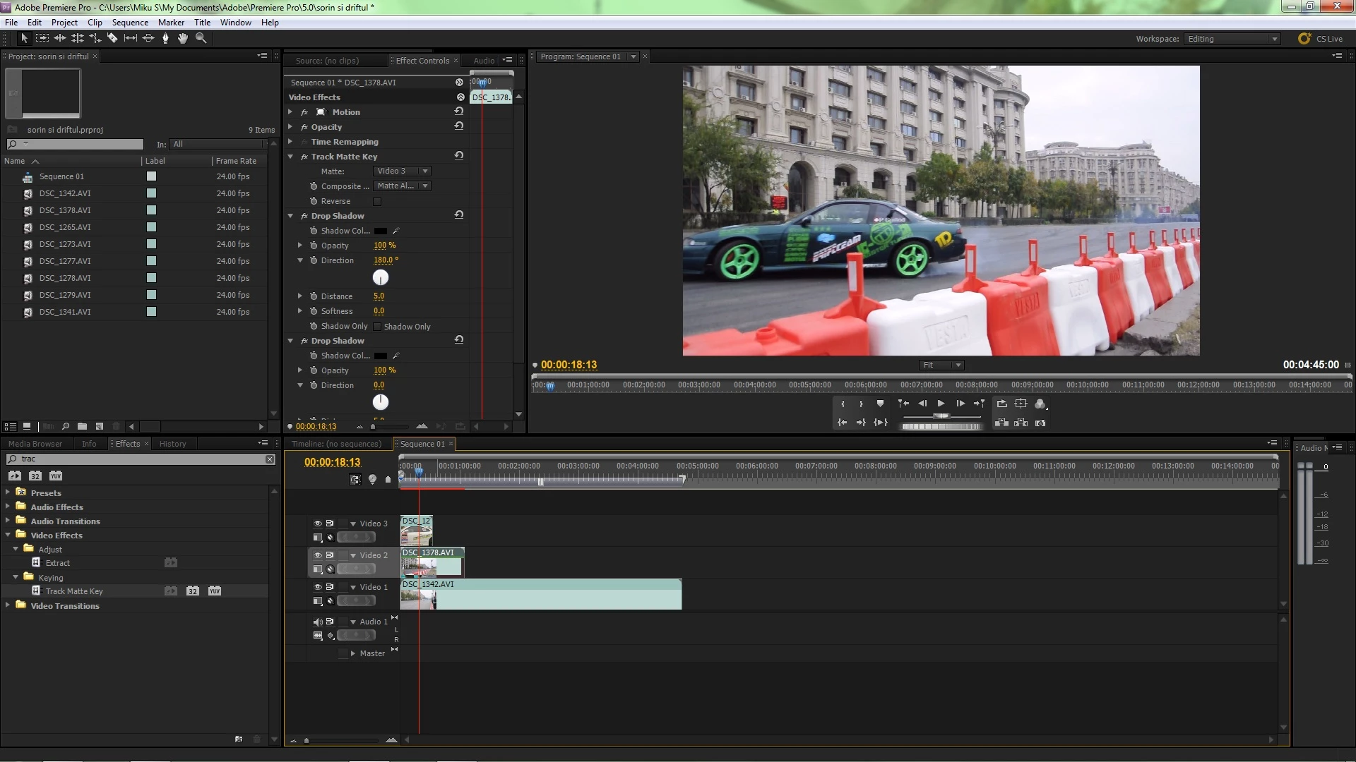Screen dimensions: 1356x762
Task: Reset the Track Matte Key effect
Action: coord(459,156)
